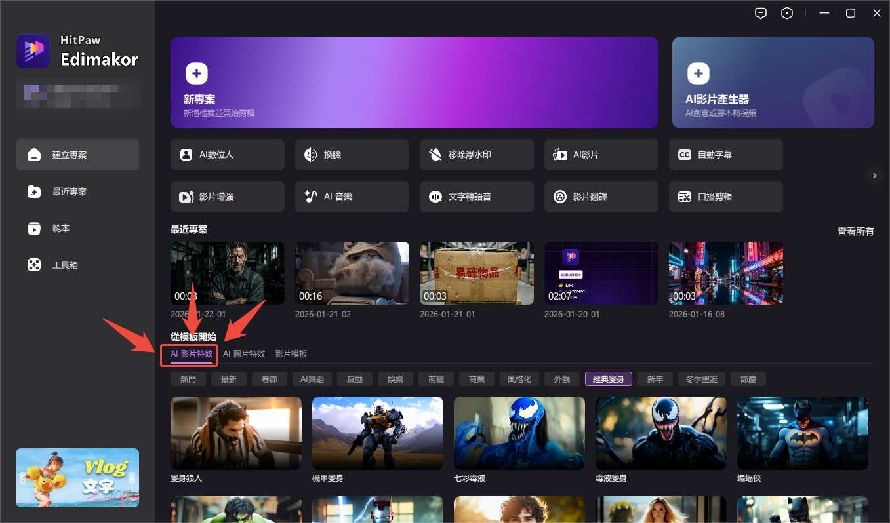
Task: Click the AI數位人 avatar icon
Action: pos(186,155)
